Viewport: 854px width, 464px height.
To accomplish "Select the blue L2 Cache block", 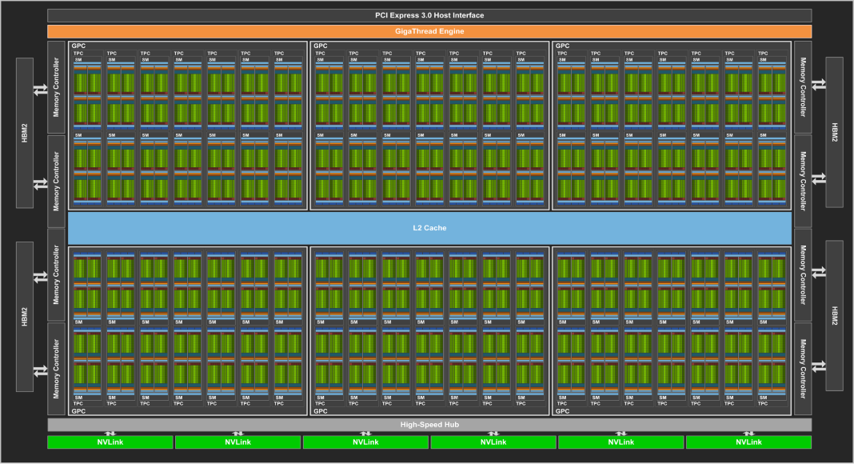I will (x=429, y=228).
